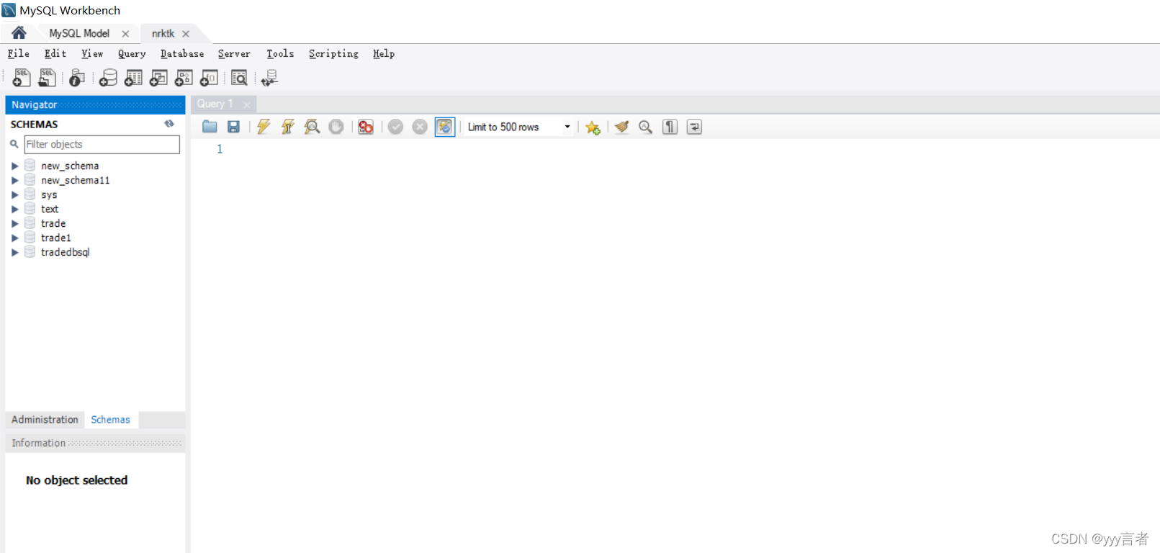The height and width of the screenshot is (553, 1160).
Task: Toggle auto-commit mode button
Action: 445,127
